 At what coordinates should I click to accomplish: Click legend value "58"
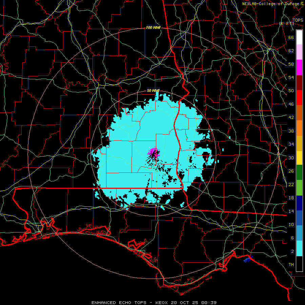pos(291,64)
